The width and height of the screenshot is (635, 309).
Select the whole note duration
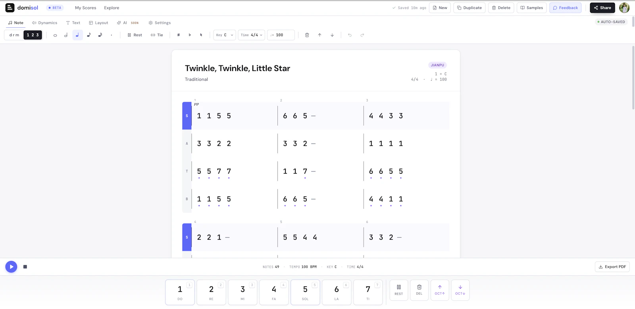click(x=55, y=35)
